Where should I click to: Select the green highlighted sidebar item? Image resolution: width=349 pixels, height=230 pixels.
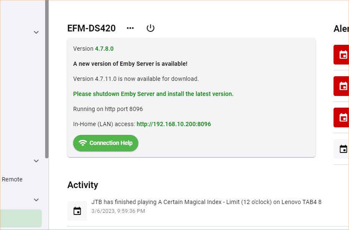click(21, 218)
